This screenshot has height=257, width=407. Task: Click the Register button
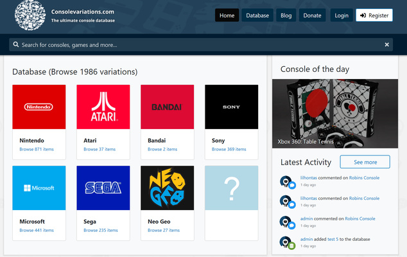(x=374, y=15)
